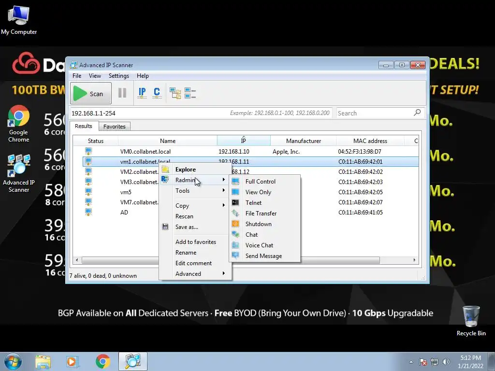The image size is (495, 371).
Task: Click the taskbar clock showing 5:12 PM
Action: pyautogui.click(x=470, y=362)
